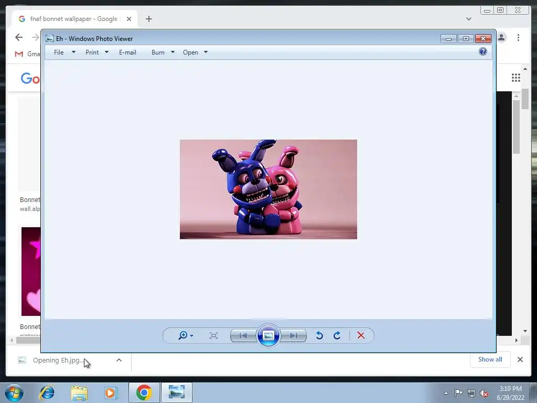Click the pink star thumbnail in Chrome
This screenshot has height=403, width=537.
click(x=31, y=271)
